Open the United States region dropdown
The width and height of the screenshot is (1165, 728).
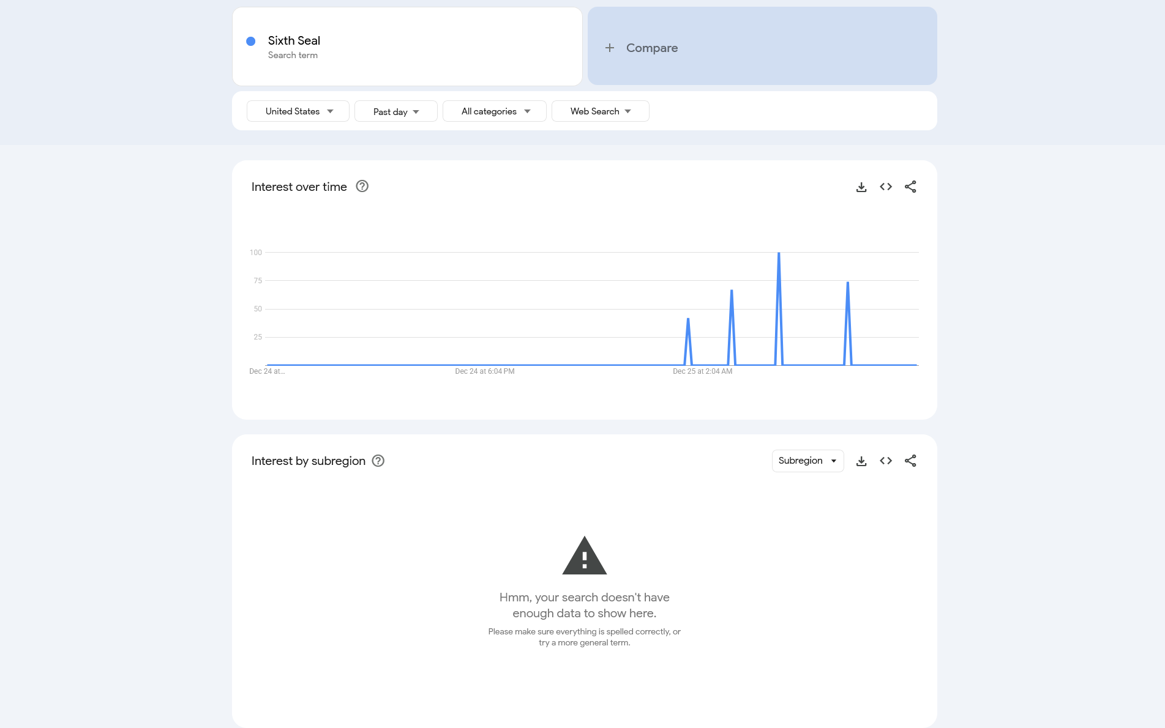(298, 111)
